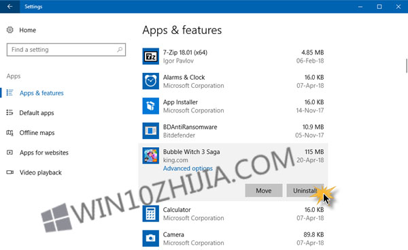
Task: Click the Video playback camera icon
Action: tap(10, 172)
